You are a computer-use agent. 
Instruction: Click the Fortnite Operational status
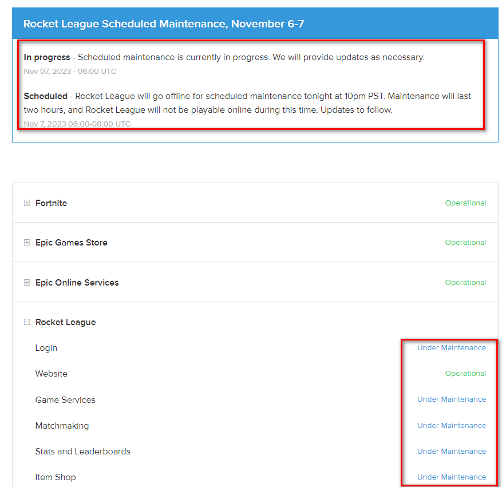[465, 203]
